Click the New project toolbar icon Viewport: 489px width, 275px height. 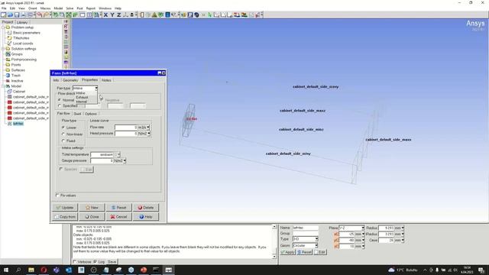tap(3, 15)
